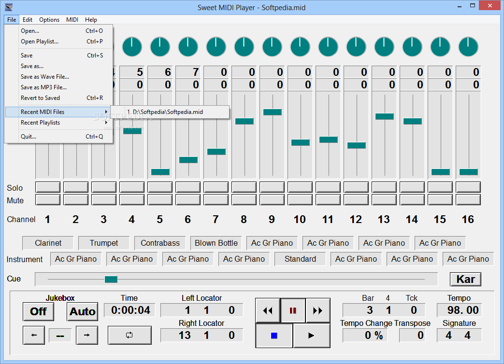Expand the Recent Playlists submenu

pyautogui.click(x=59, y=123)
